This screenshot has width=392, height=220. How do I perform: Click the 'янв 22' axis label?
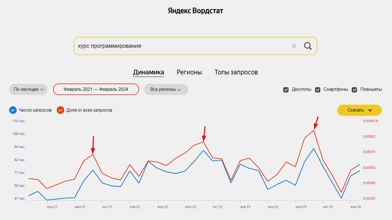(x=135, y=207)
